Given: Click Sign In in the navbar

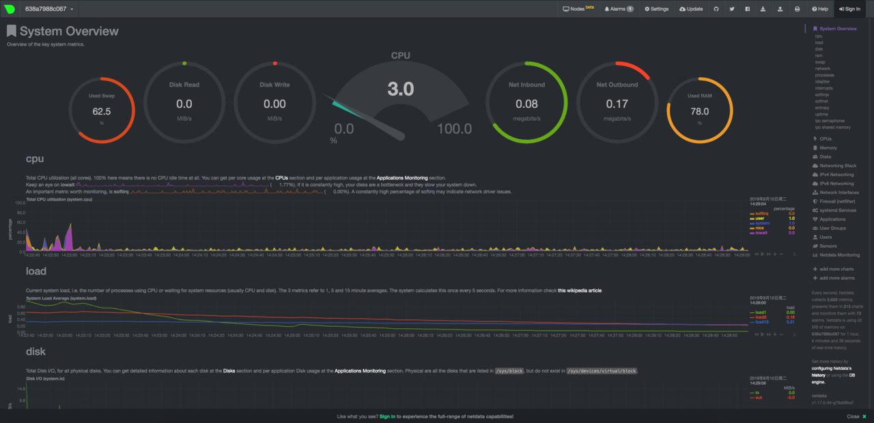Looking at the screenshot, I should 849,9.
